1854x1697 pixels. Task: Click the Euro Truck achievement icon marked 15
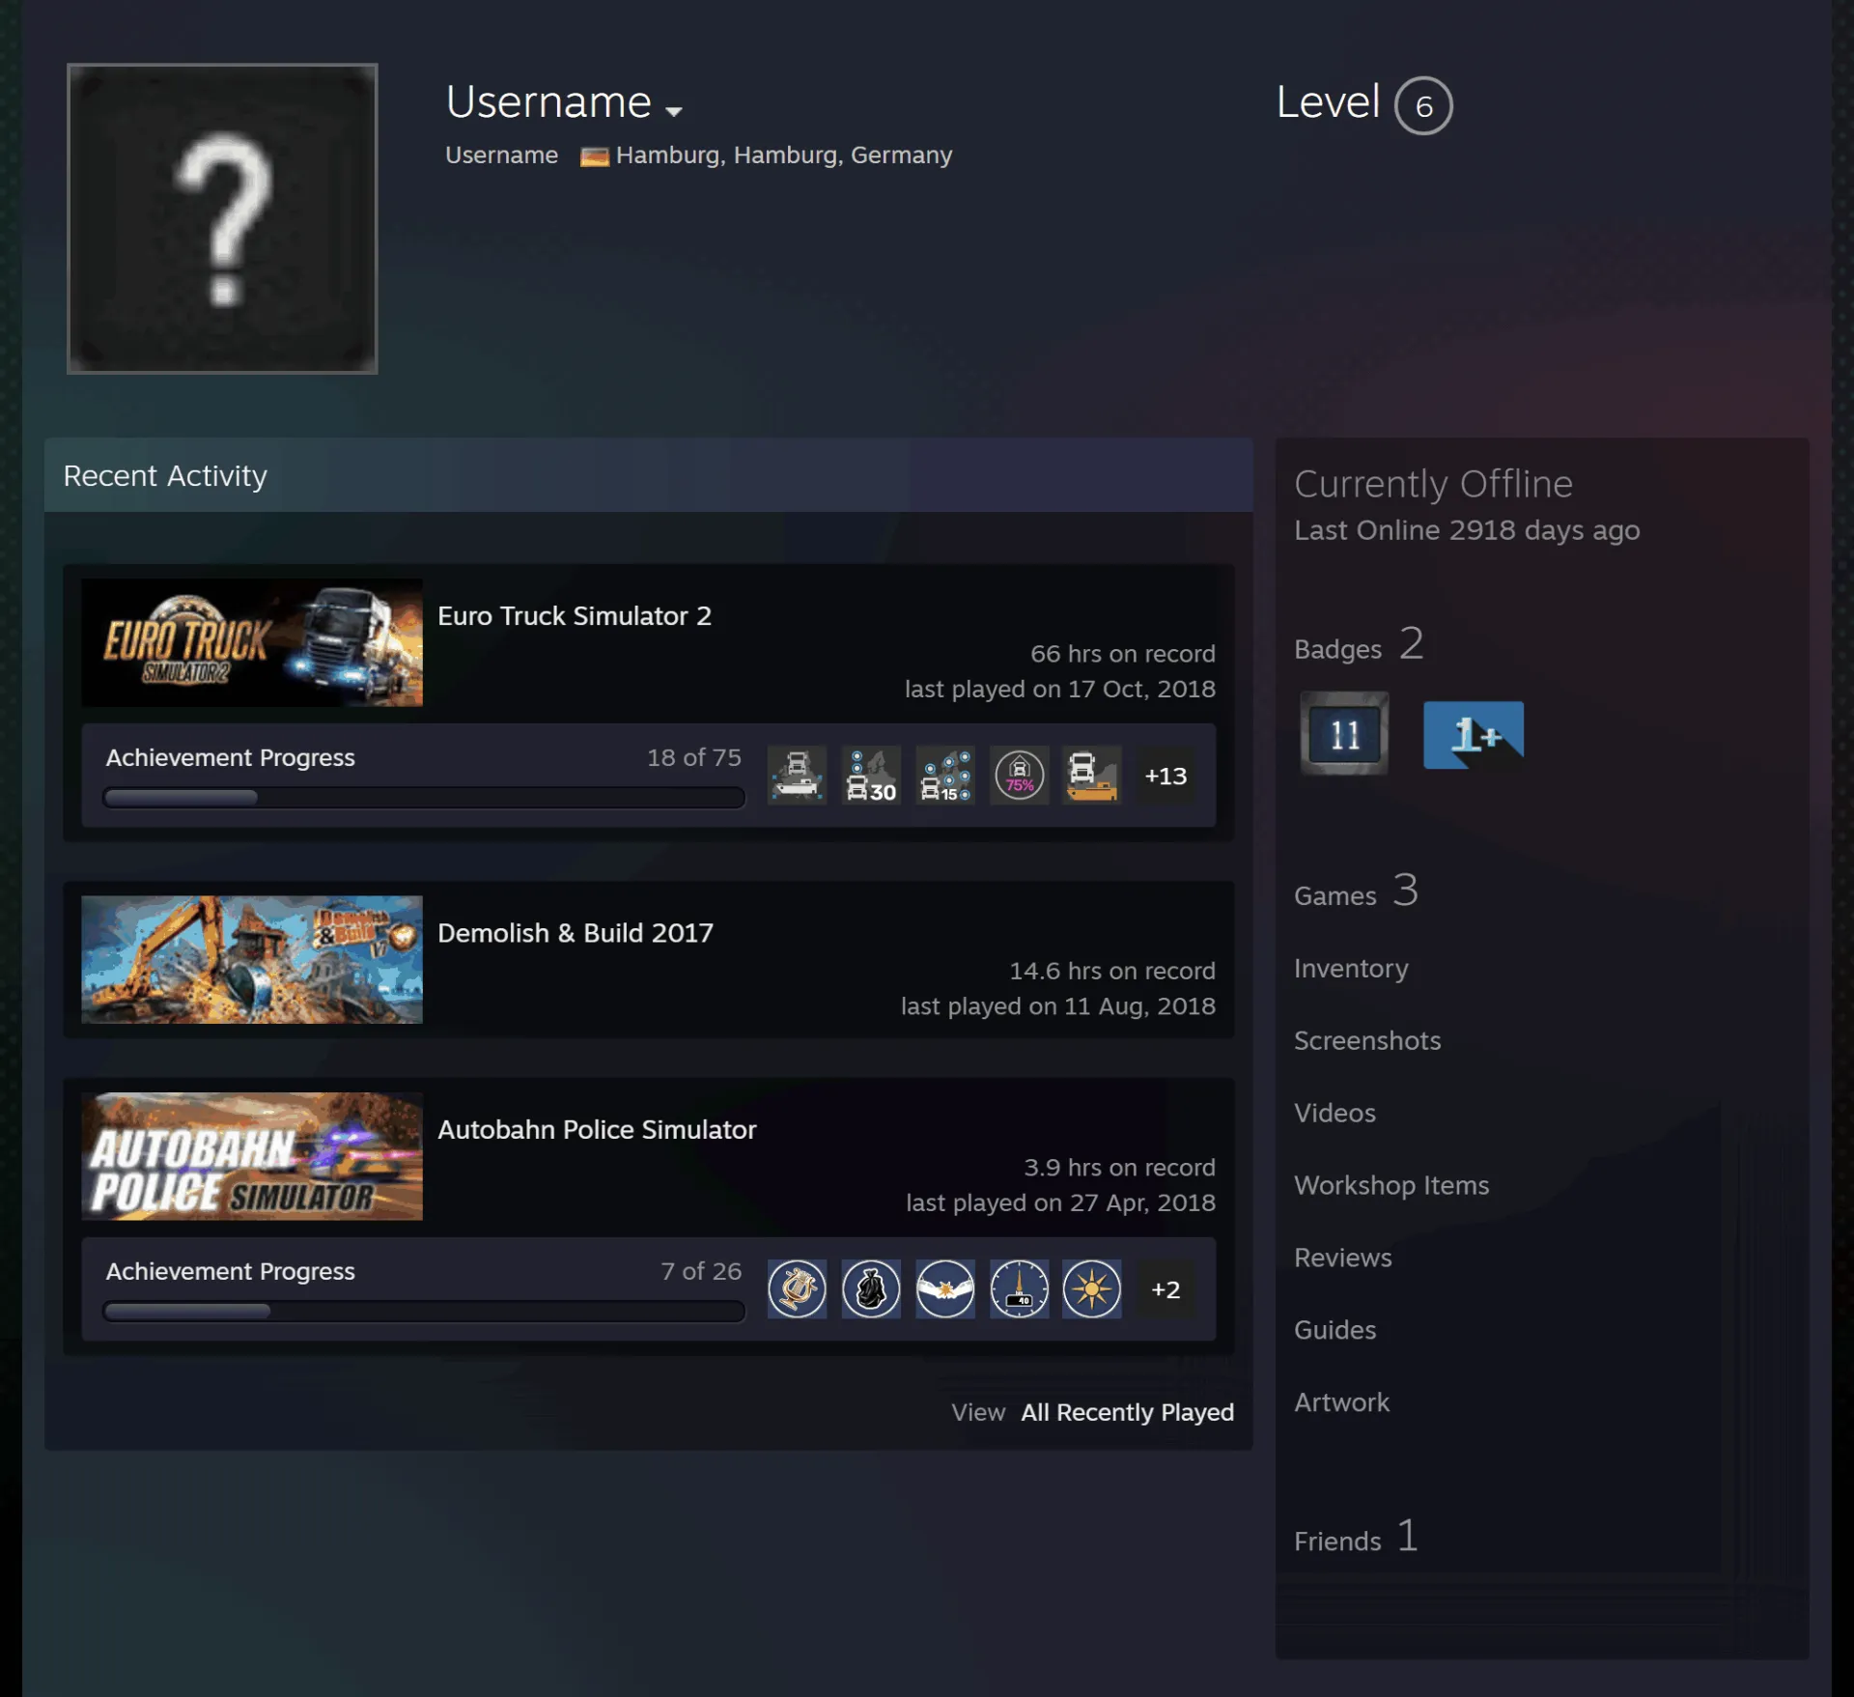944,776
